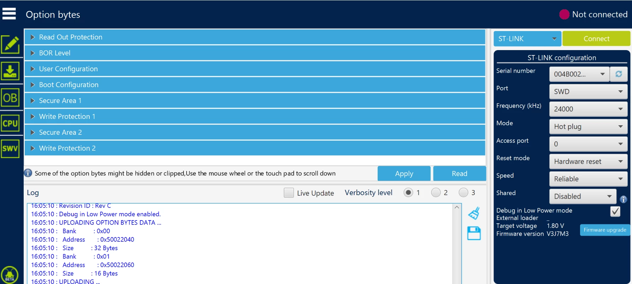Click the green Connect button
Viewport: 632px width, 284px height.
pyautogui.click(x=596, y=38)
